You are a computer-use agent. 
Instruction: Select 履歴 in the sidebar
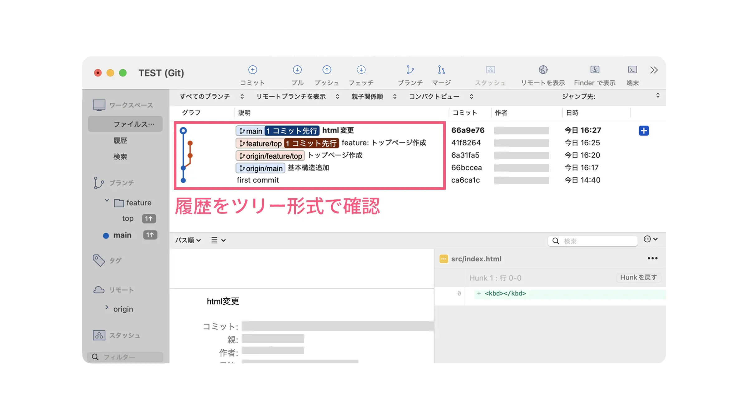tap(120, 141)
